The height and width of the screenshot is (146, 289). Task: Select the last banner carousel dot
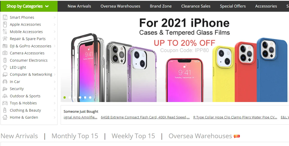click(90, 98)
